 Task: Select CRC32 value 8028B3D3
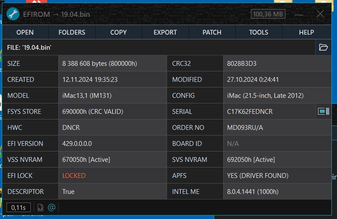coord(242,64)
